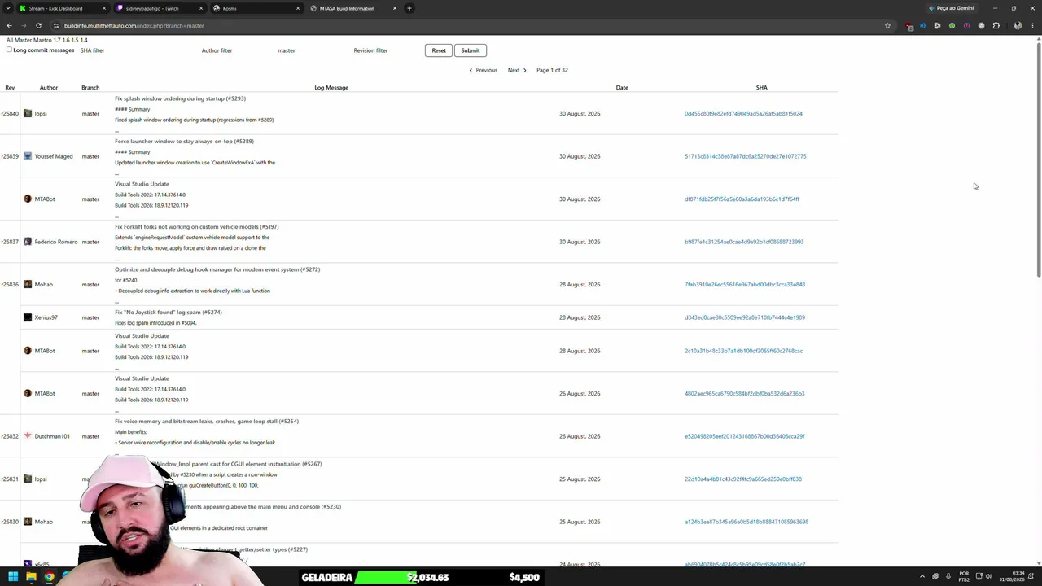This screenshot has height=586, width=1042.
Task: Open the Chrome three-dot menu
Action: pyautogui.click(x=1031, y=25)
